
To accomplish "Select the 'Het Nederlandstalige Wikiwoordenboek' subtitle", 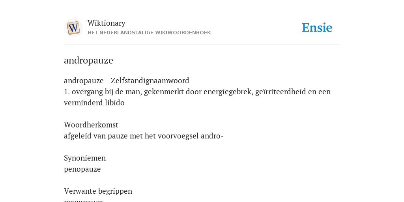I will click(149, 33).
